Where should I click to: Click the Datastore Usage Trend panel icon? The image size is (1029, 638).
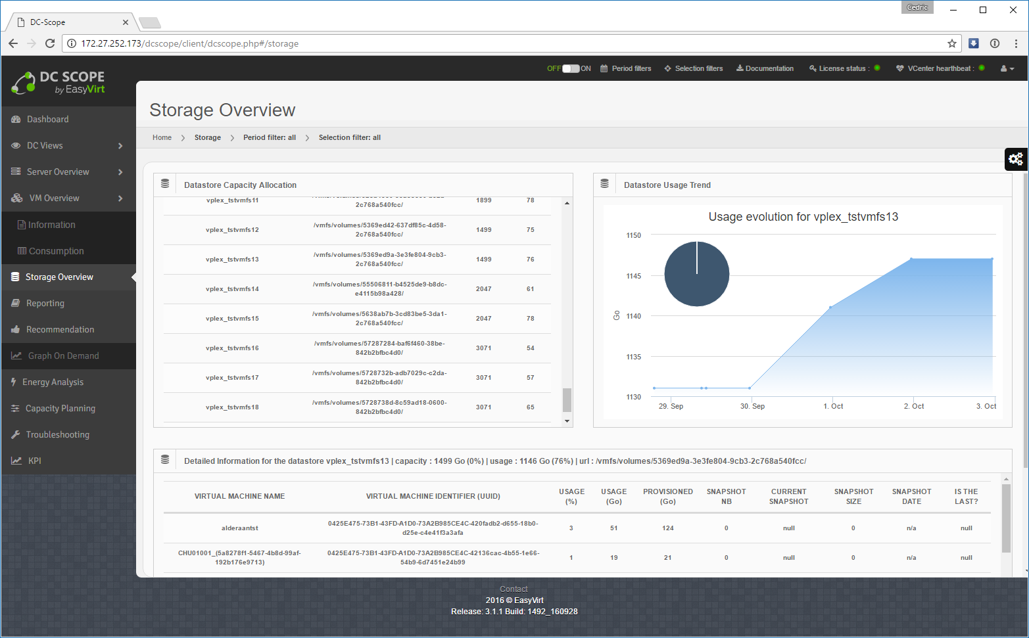pyautogui.click(x=605, y=184)
